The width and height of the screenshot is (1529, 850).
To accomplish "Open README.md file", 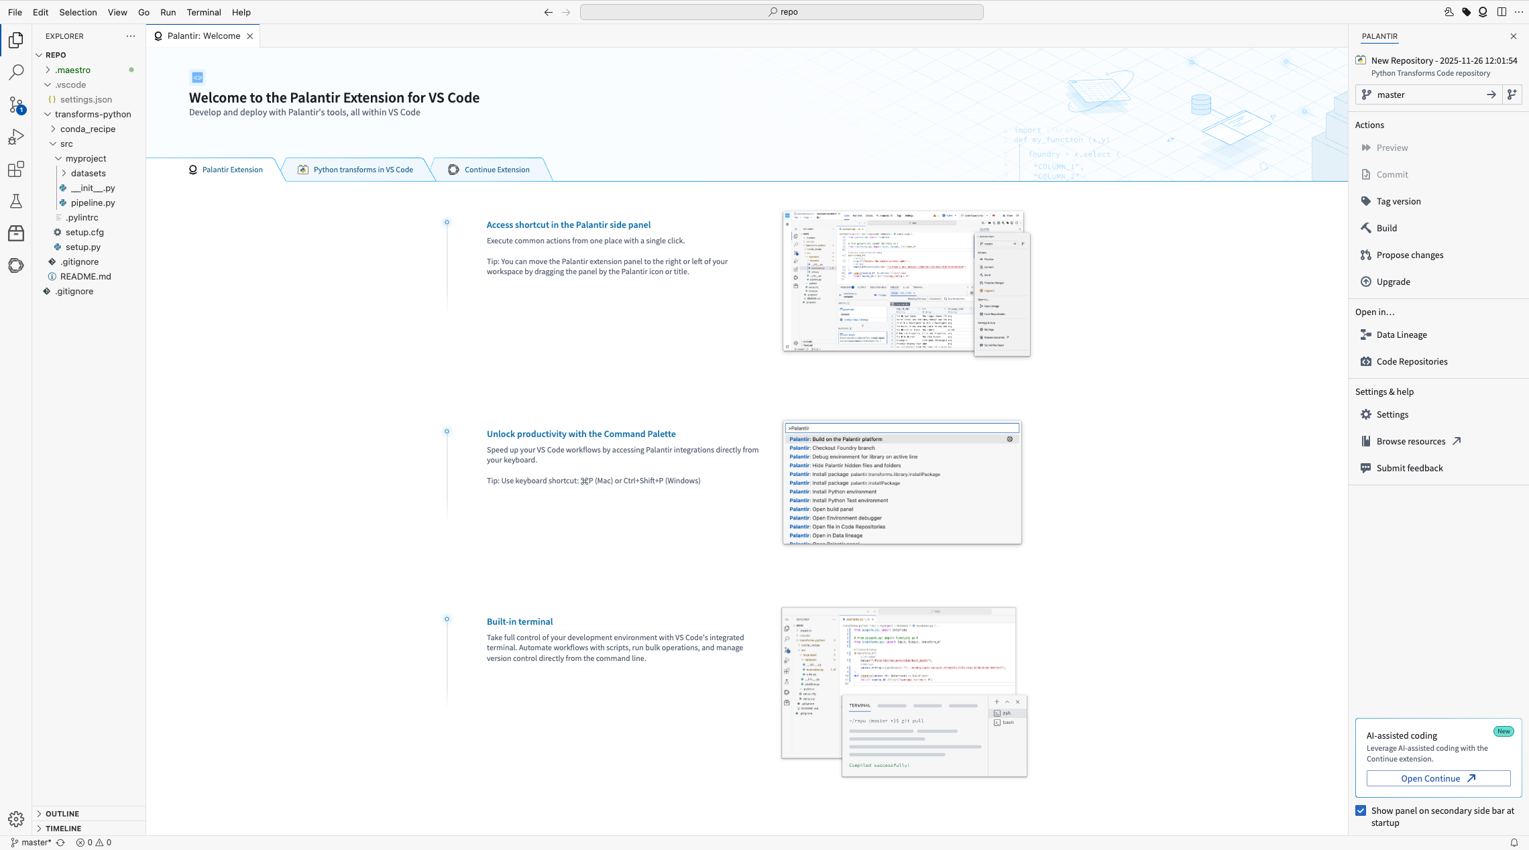I will tap(85, 276).
